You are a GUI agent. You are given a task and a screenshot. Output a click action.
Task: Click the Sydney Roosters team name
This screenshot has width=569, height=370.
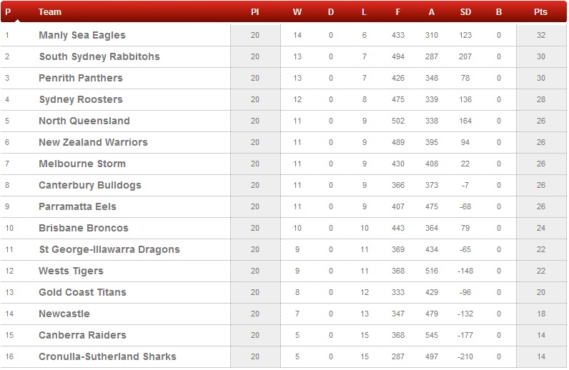[81, 99]
